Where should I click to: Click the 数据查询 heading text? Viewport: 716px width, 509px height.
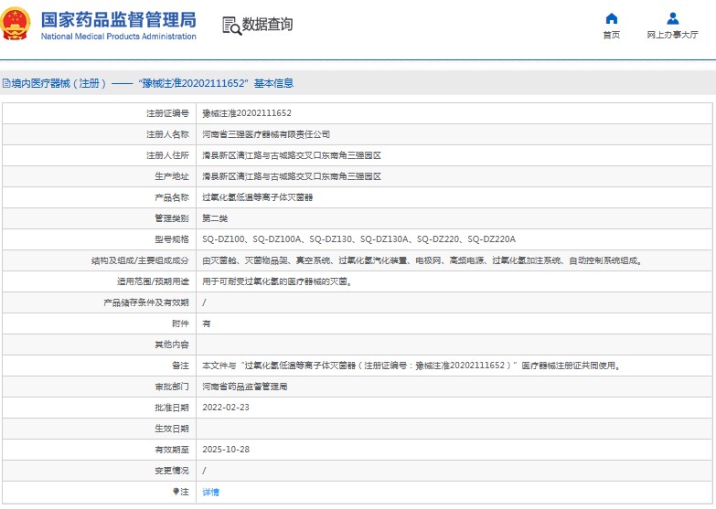[x=267, y=25]
